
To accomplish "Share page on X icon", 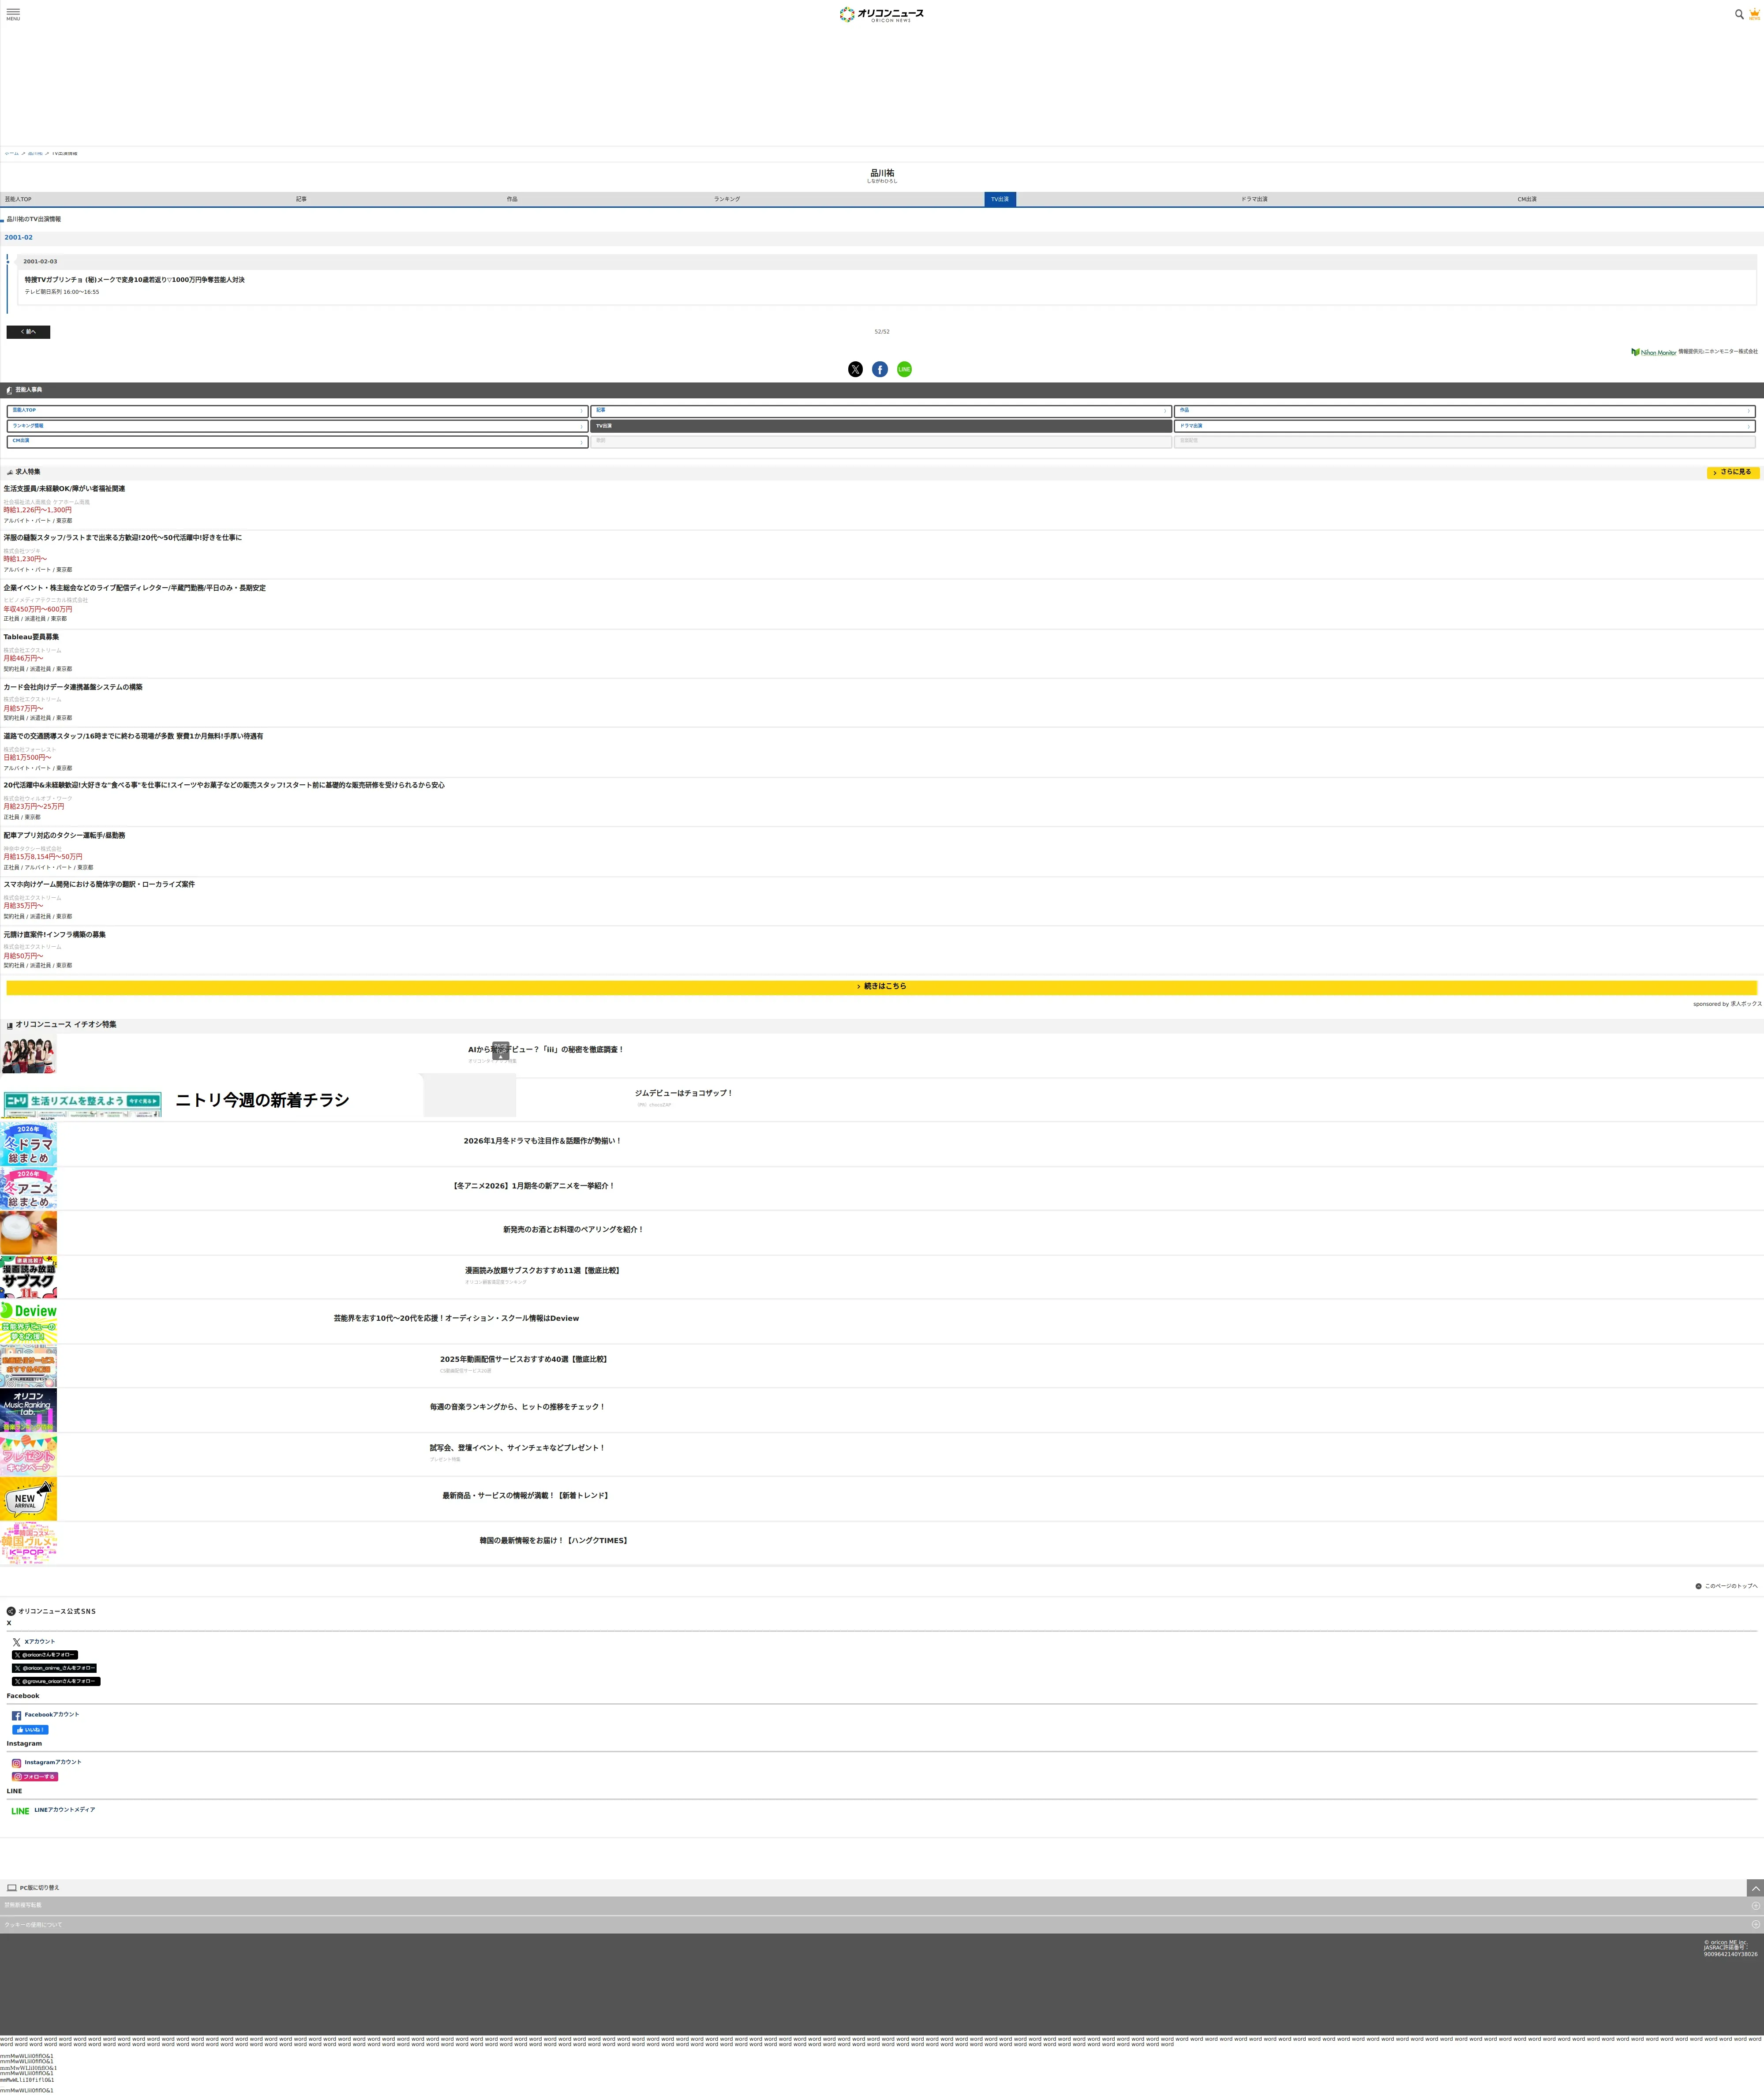I will 855,369.
